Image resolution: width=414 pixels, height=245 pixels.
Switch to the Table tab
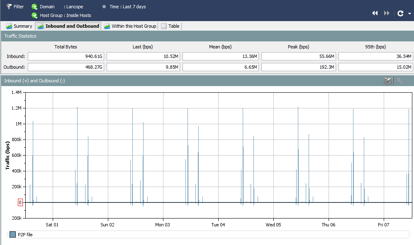[170, 26]
